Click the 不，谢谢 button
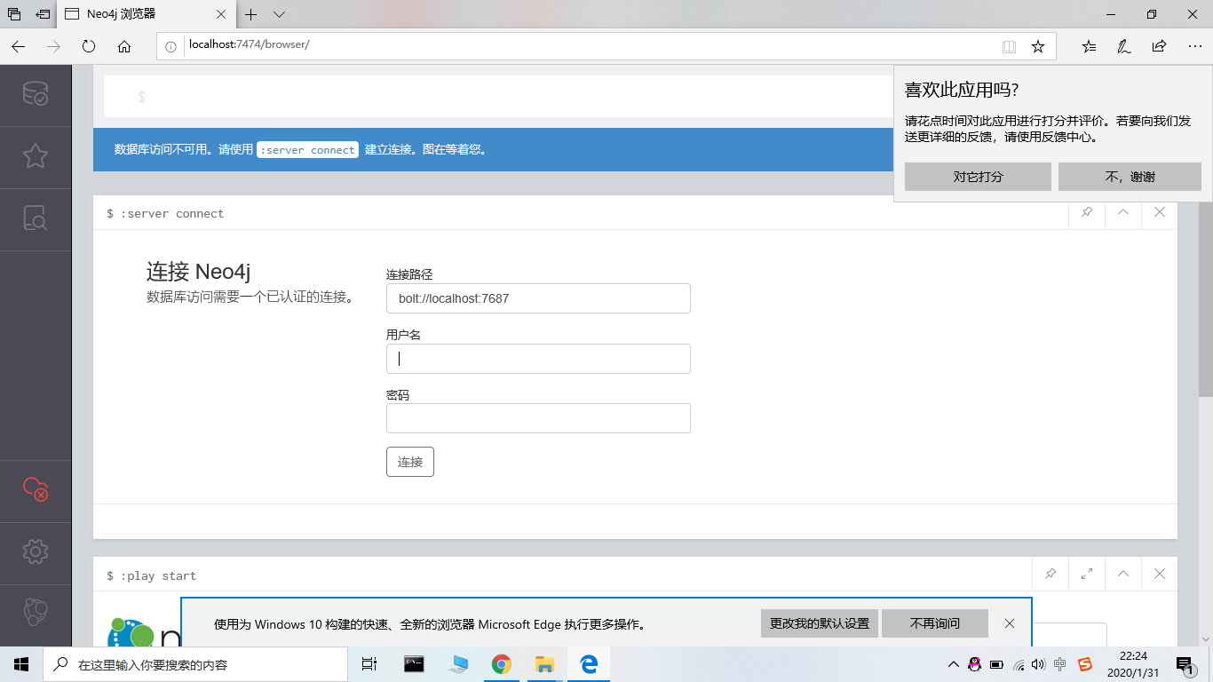 tap(1130, 177)
